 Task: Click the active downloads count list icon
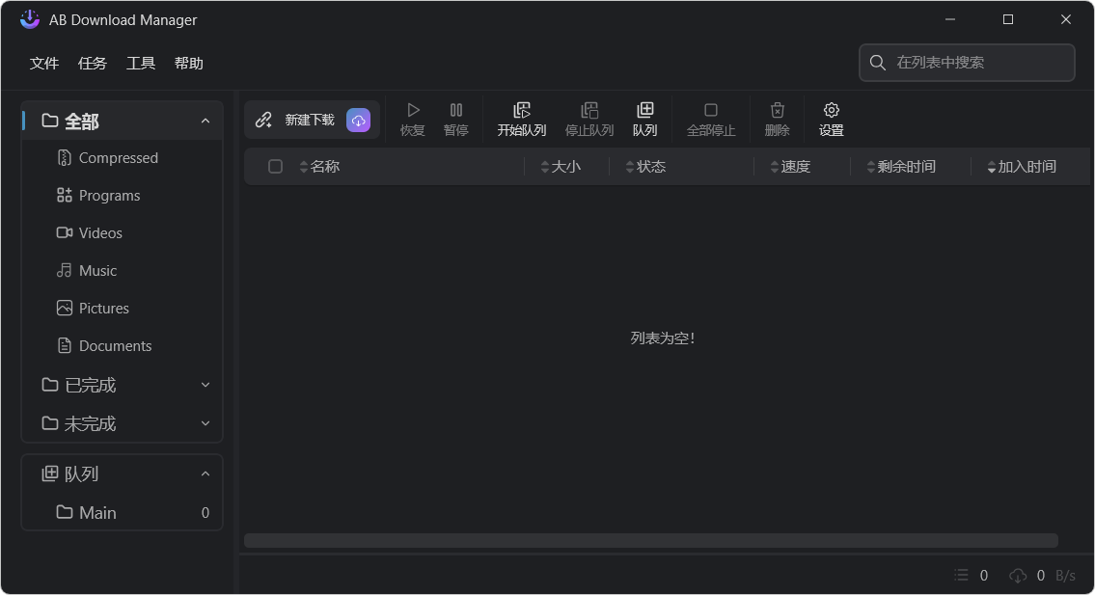click(x=962, y=575)
